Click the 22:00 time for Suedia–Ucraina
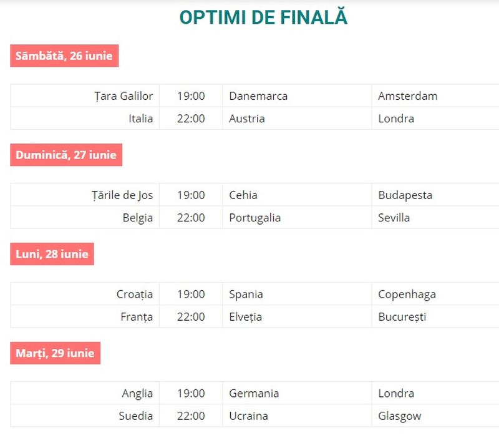499x438 pixels. click(191, 416)
